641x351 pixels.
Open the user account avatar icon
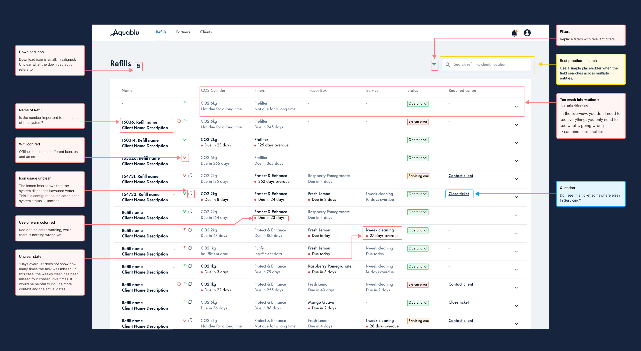(527, 33)
